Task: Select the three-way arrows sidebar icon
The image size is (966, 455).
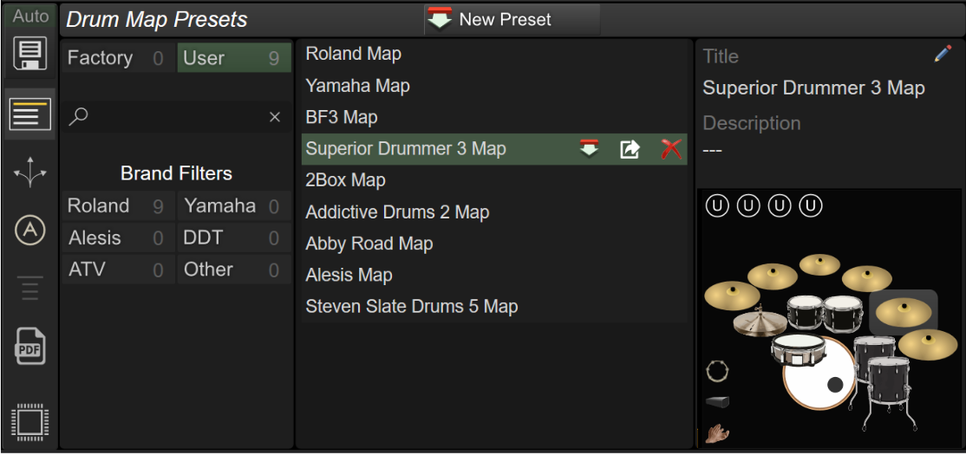Action: point(30,173)
